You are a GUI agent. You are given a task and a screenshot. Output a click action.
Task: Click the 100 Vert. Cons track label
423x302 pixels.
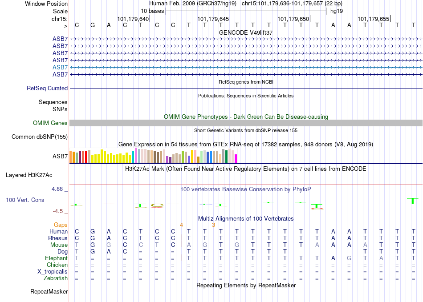pos(25,200)
